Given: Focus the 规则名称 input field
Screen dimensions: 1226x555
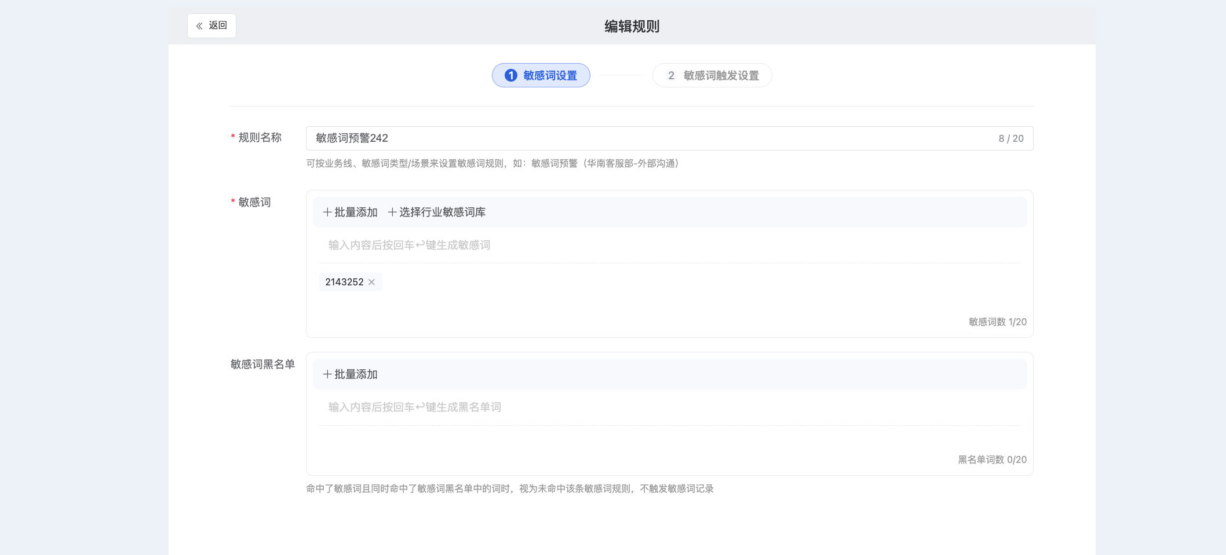Looking at the screenshot, I should click(x=669, y=138).
